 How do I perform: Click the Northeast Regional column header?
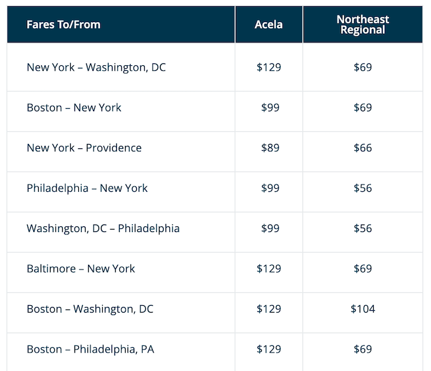(x=363, y=25)
